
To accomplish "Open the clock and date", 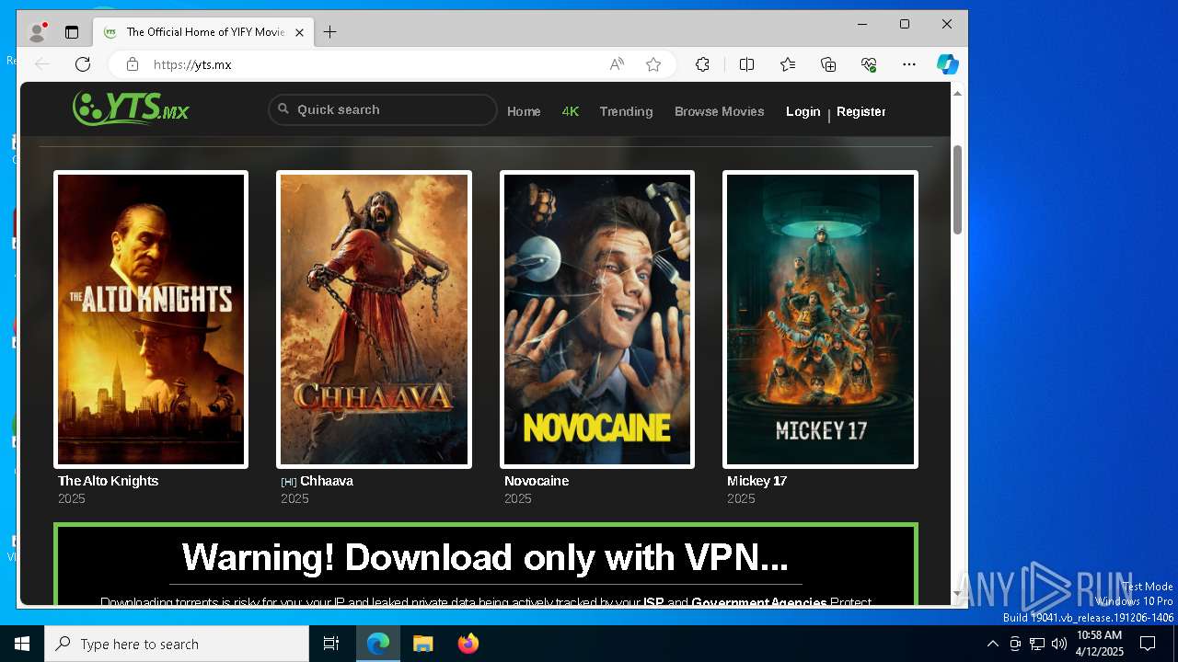I will 1099,644.
